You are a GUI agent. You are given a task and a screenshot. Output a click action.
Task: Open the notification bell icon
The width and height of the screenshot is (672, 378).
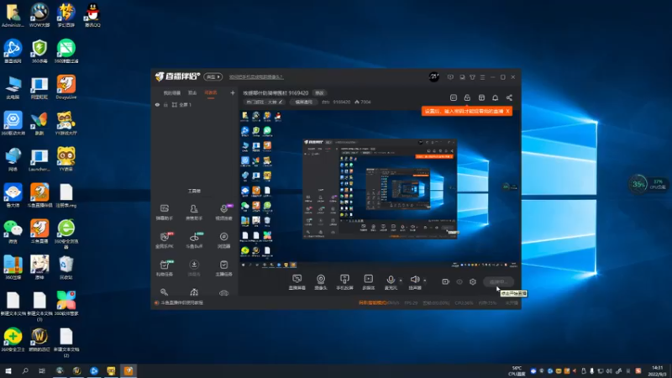pos(495,97)
